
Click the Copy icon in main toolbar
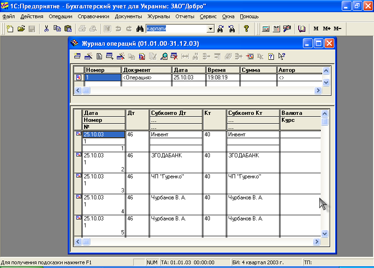pyautogui.click(x=57, y=29)
